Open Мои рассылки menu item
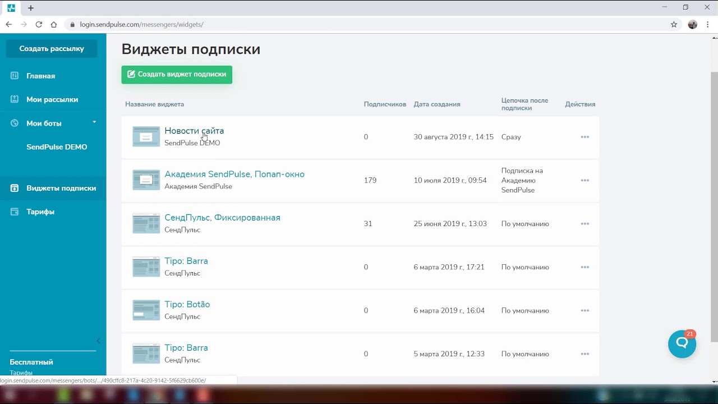718x404 pixels. [52, 99]
